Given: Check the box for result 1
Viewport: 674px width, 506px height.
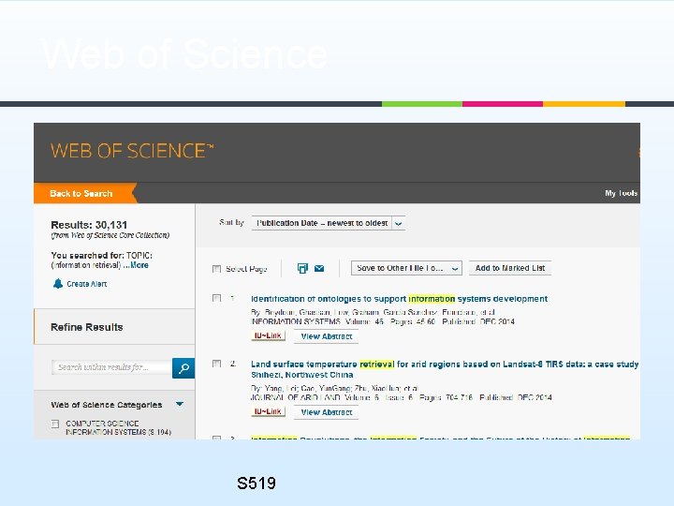Looking at the screenshot, I should pos(216,298).
